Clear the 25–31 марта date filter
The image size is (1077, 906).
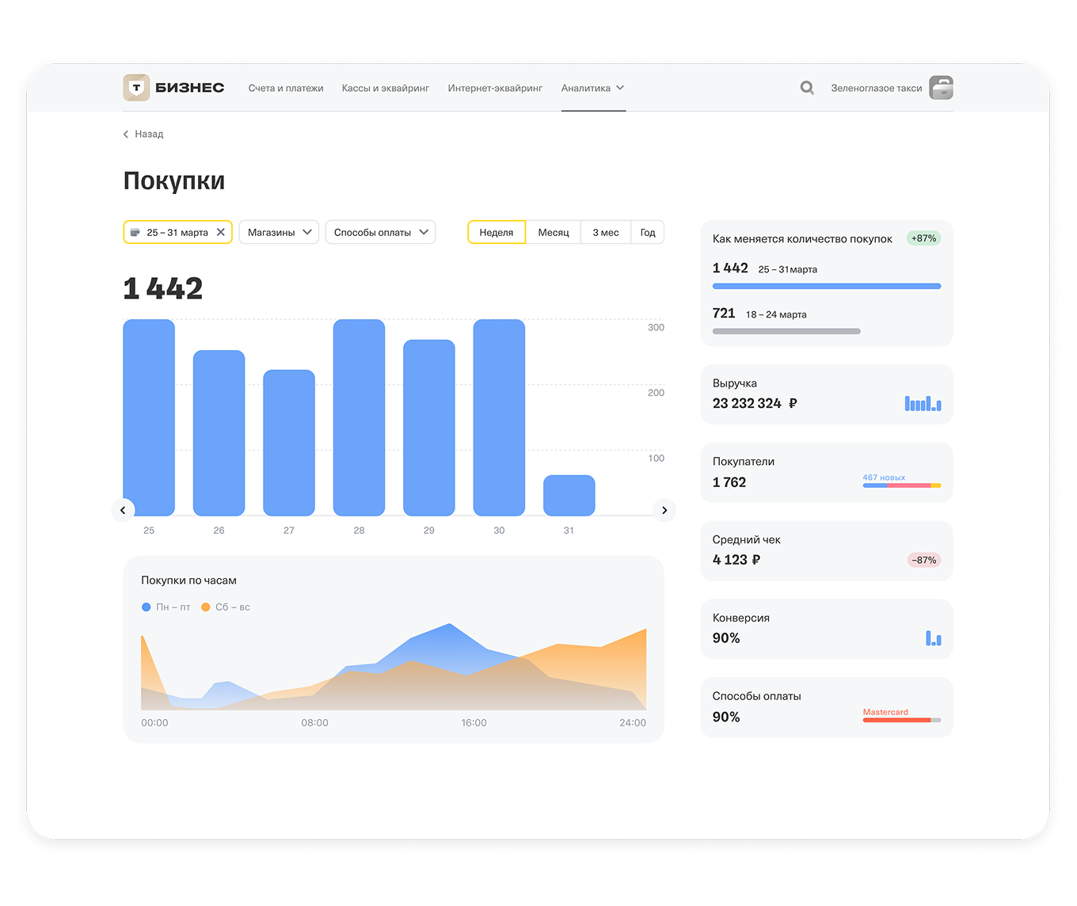[221, 232]
